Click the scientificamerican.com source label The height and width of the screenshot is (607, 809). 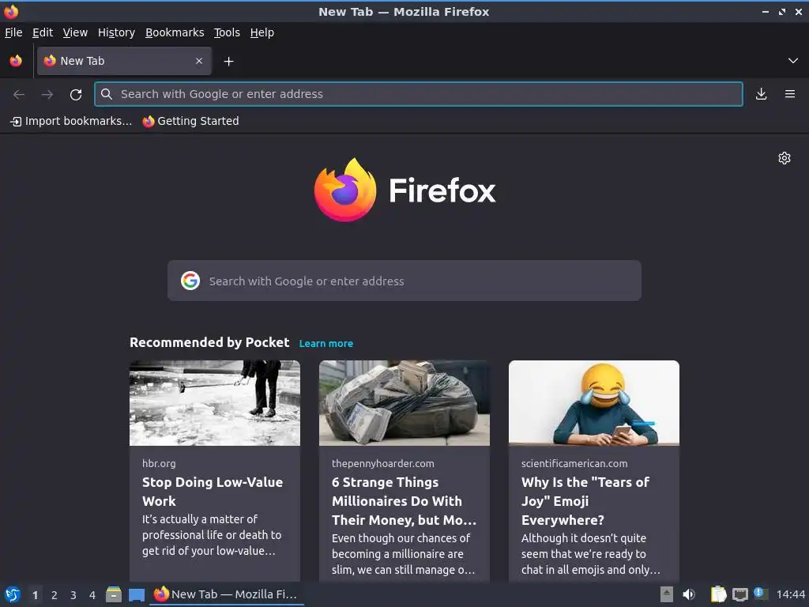(574, 463)
